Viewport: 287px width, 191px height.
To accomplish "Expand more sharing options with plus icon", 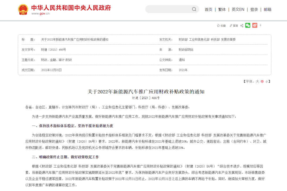I will tap(261, 25).
